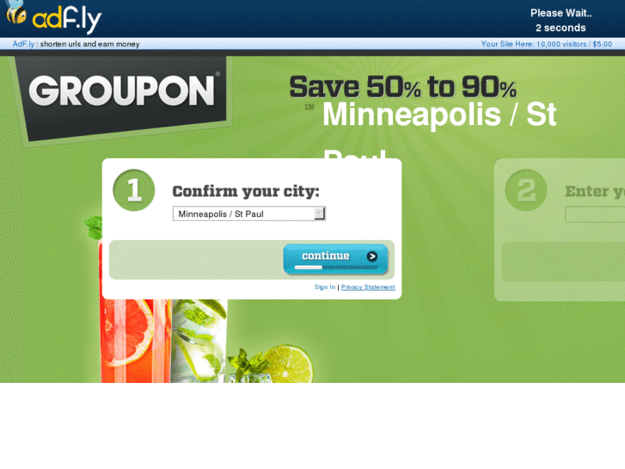Open the Privacy Statement link
This screenshot has height=469, width=625.
[x=368, y=287]
